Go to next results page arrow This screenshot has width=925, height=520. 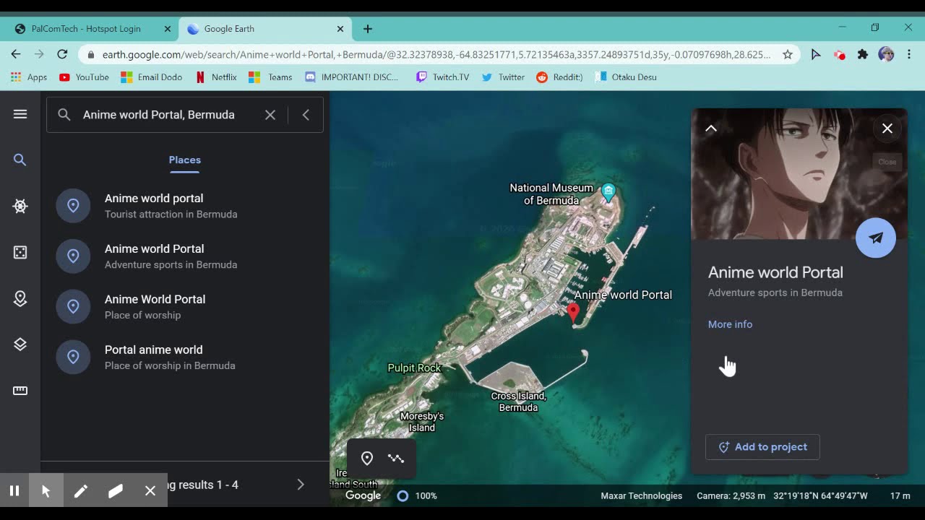coord(301,485)
